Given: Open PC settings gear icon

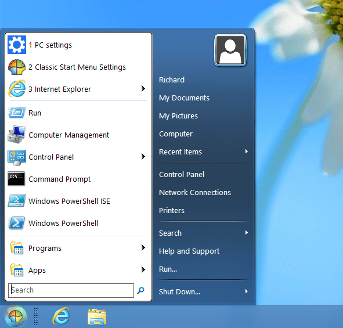Looking at the screenshot, I should (x=17, y=45).
